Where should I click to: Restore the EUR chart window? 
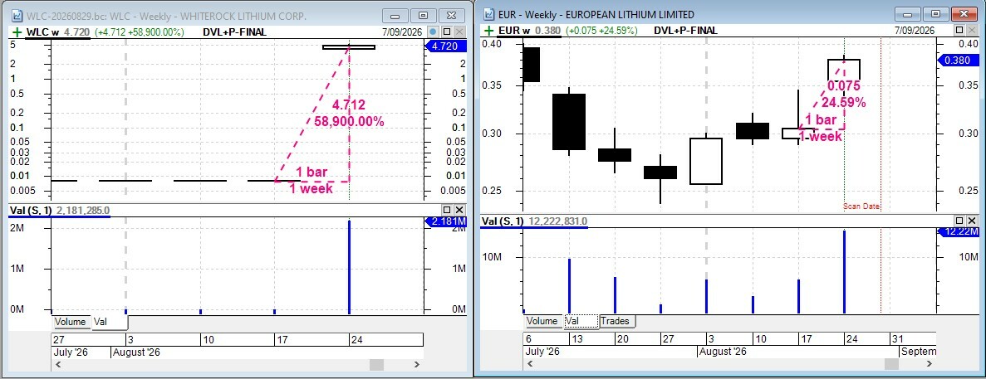click(935, 14)
